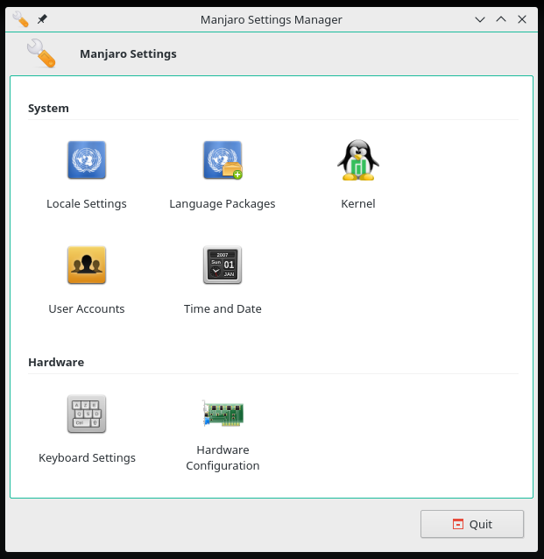Click the wrench window menu icon in title bar

click(20, 19)
